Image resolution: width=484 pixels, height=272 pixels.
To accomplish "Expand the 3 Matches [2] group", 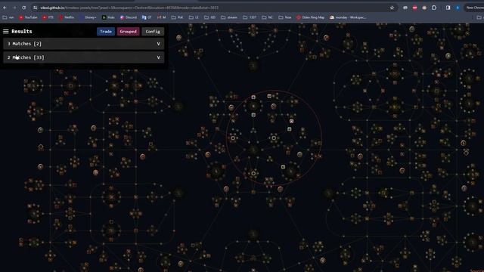I will click(84, 44).
